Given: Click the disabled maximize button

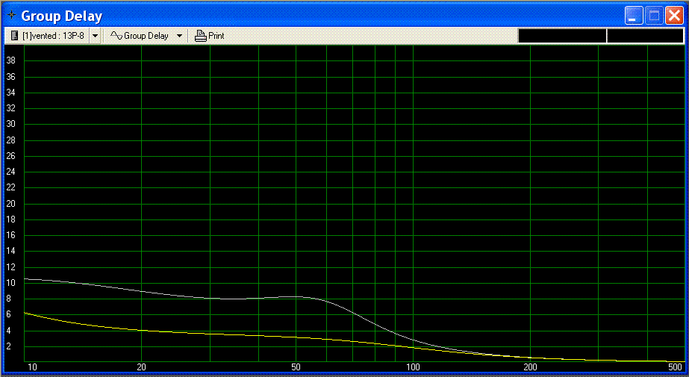Looking at the screenshot, I should pyautogui.click(x=654, y=16).
